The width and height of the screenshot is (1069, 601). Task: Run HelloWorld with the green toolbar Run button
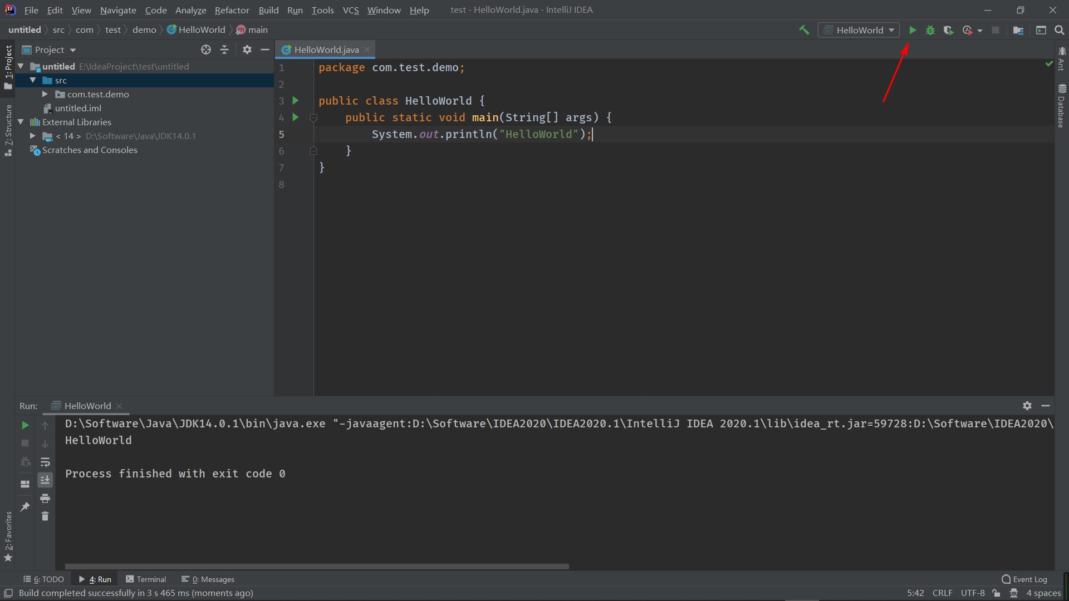click(913, 30)
